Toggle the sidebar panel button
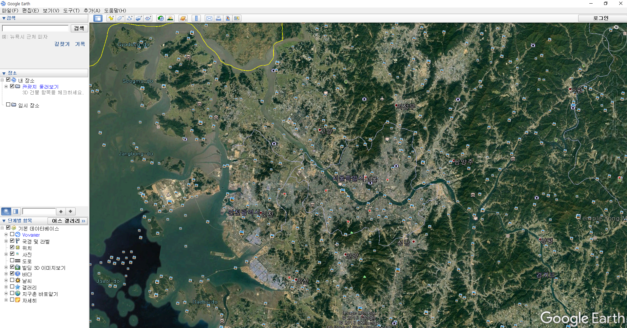 click(x=98, y=18)
